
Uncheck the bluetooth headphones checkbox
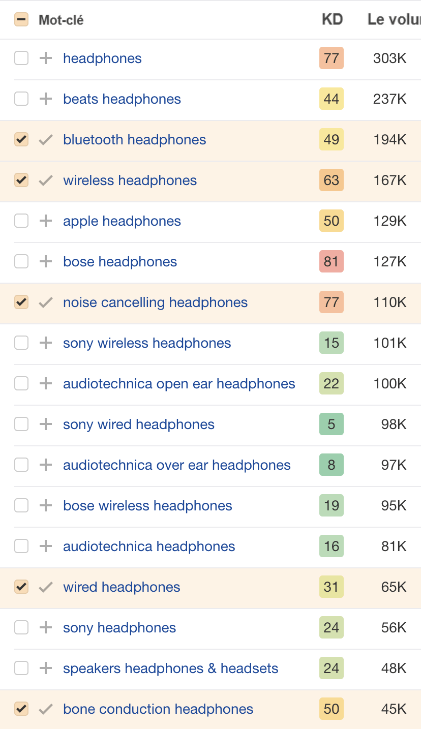(21, 139)
